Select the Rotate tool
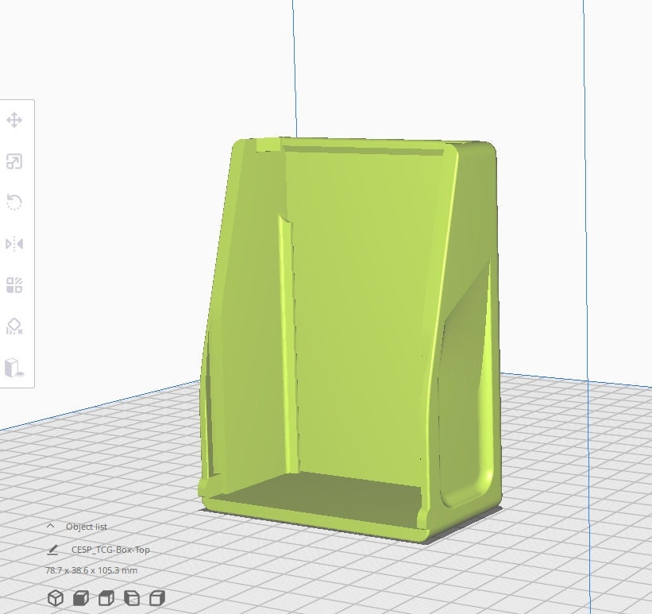652x614 pixels. [x=14, y=203]
